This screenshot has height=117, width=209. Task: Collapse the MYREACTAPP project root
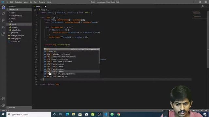(19, 10)
